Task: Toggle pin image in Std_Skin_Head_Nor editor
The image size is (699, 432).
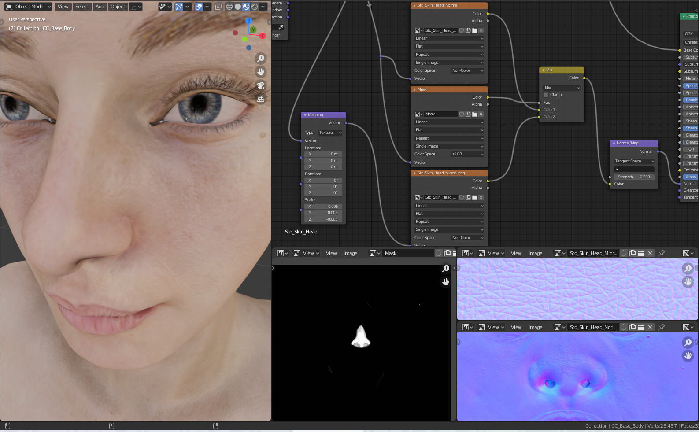Action: click(662, 327)
